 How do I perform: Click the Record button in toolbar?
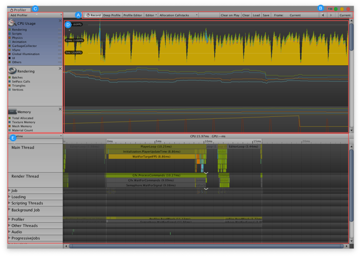point(93,15)
